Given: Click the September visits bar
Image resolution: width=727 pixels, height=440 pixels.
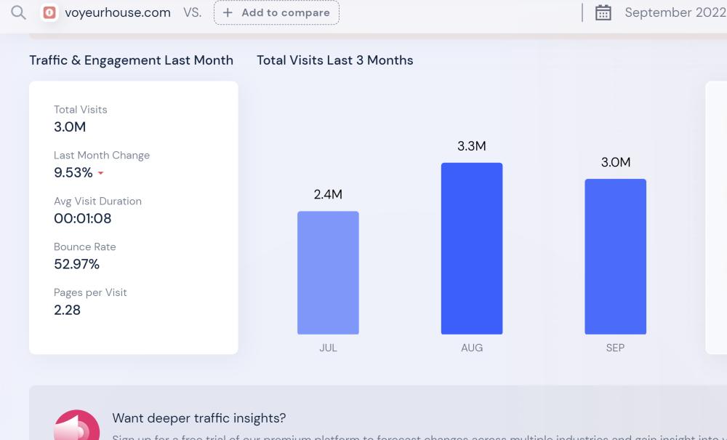Looking at the screenshot, I should point(615,256).
